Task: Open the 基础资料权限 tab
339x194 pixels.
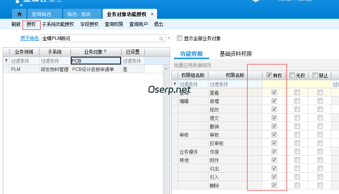Action: pos(236,54)
